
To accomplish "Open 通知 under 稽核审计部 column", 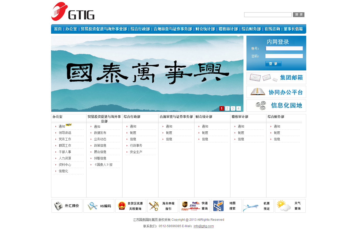I will point(241,126).
